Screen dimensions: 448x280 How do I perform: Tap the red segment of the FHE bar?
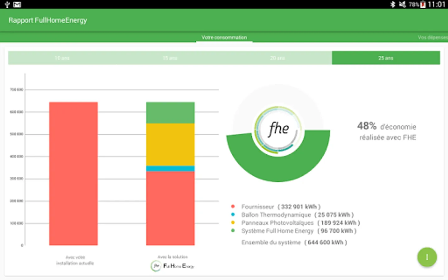coord(170,208)
